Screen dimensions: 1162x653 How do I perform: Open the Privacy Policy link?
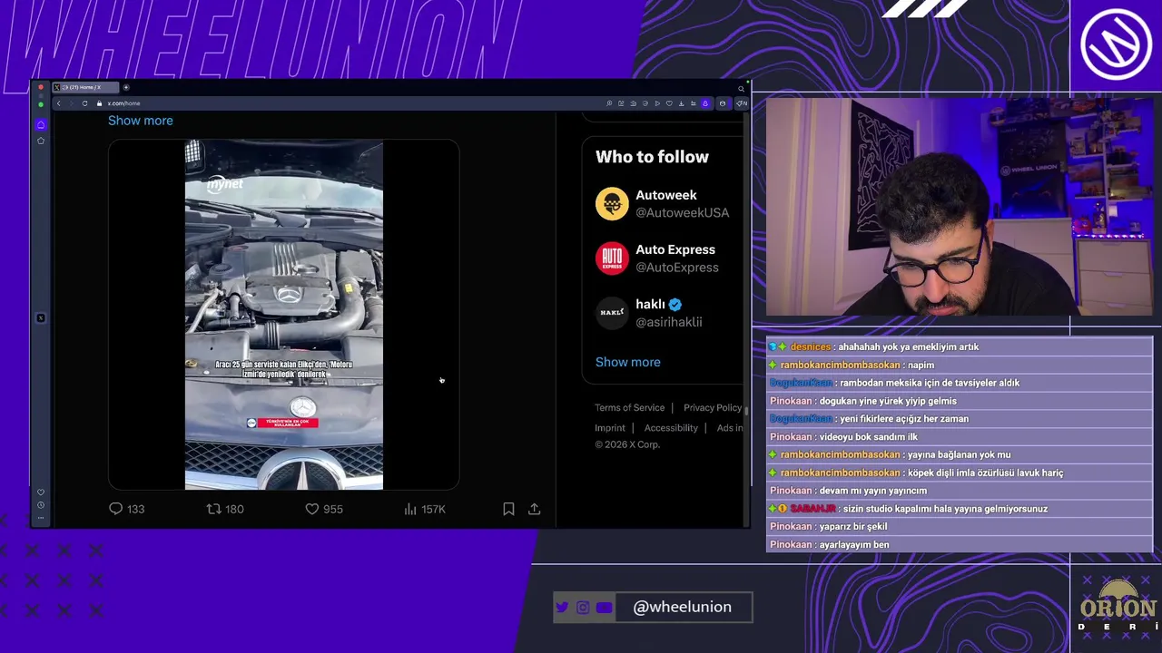(713, 407)
